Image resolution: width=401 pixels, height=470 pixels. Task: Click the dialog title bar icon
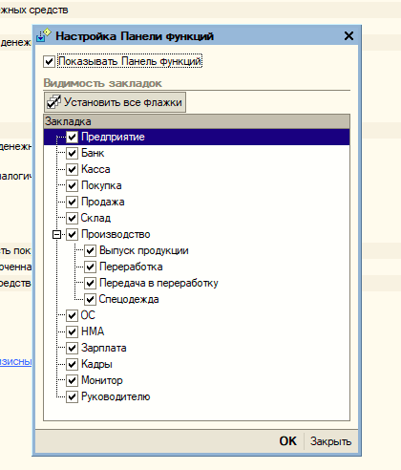44,35
